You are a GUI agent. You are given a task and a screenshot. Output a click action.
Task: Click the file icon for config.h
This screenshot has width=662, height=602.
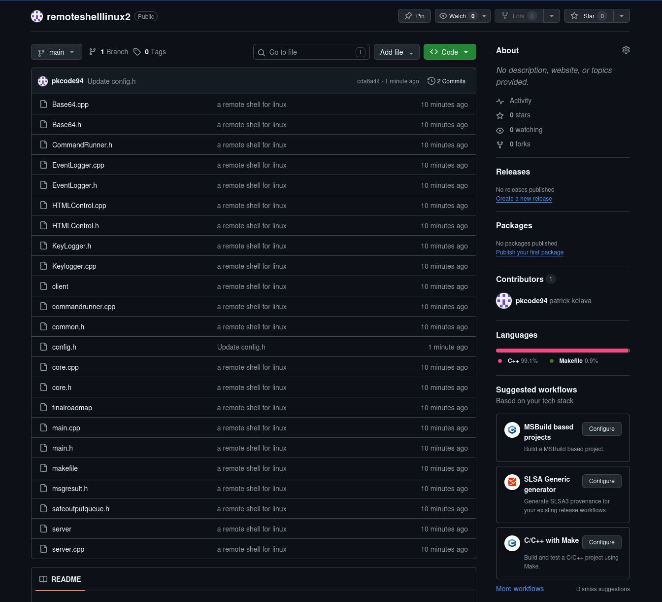pos(44,347)
